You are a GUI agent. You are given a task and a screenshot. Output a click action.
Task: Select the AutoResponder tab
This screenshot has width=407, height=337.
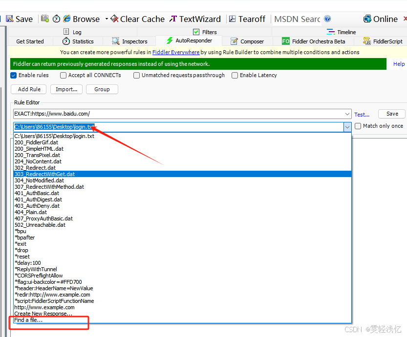189,40
